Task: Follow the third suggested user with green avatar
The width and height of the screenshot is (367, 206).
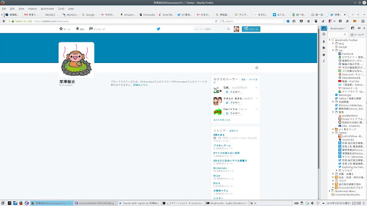Action: (x=233, y=113)
